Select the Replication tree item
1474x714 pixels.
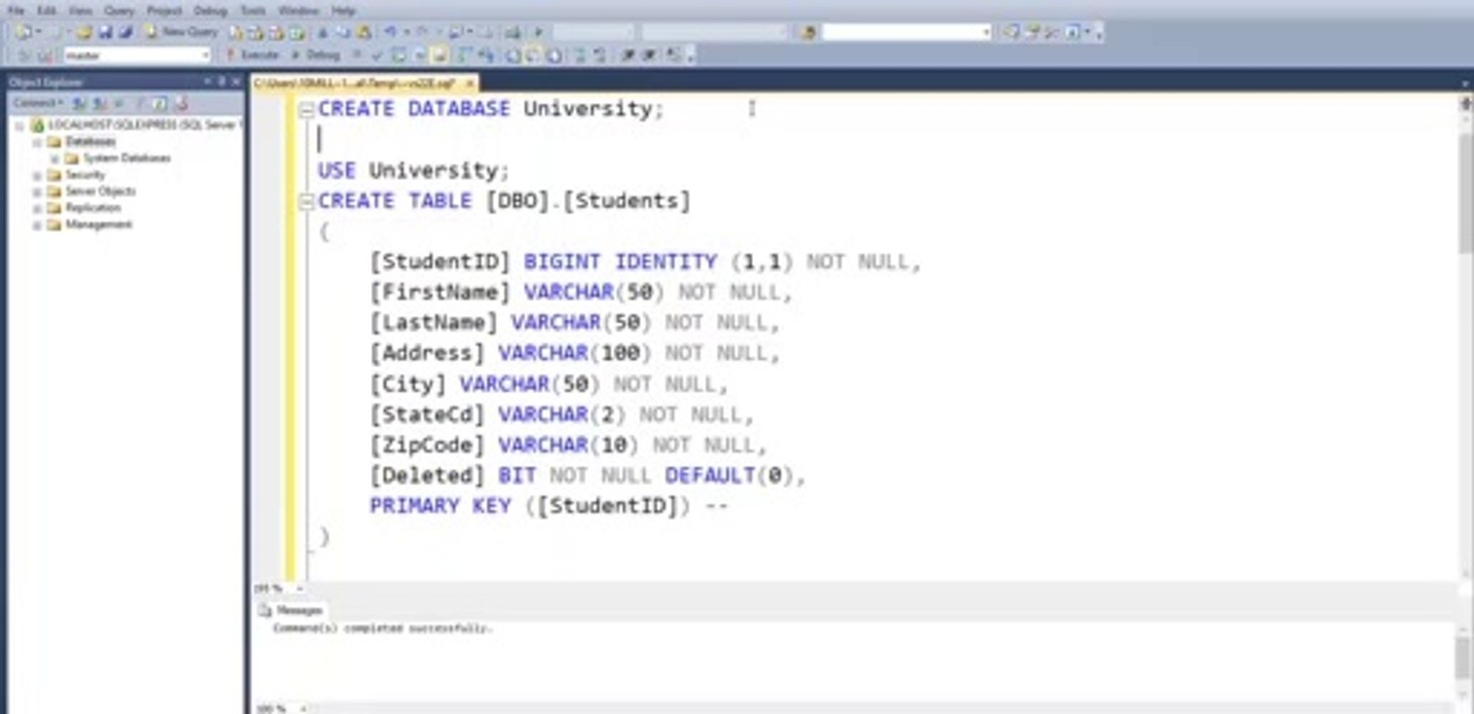(93, 208)
